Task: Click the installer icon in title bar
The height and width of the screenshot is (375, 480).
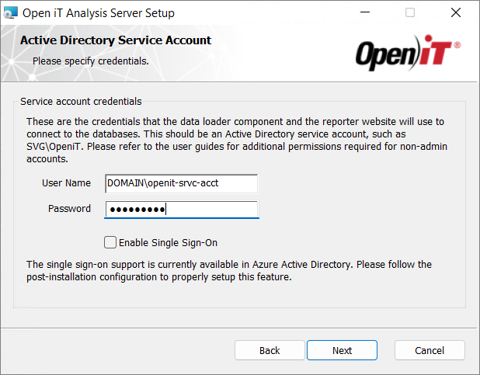Action: [x=11, y=13]
